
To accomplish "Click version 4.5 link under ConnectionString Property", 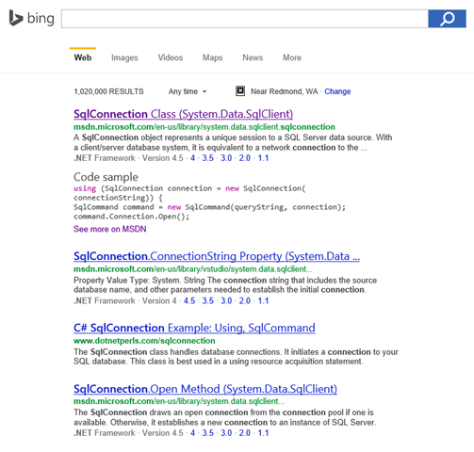I will click(189, 301).
